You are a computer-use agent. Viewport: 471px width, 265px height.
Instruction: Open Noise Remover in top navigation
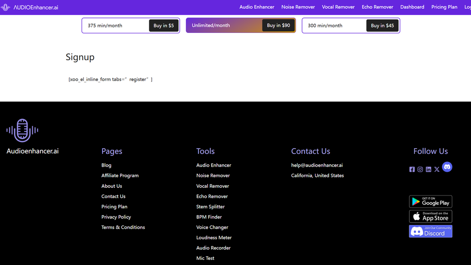298,7
